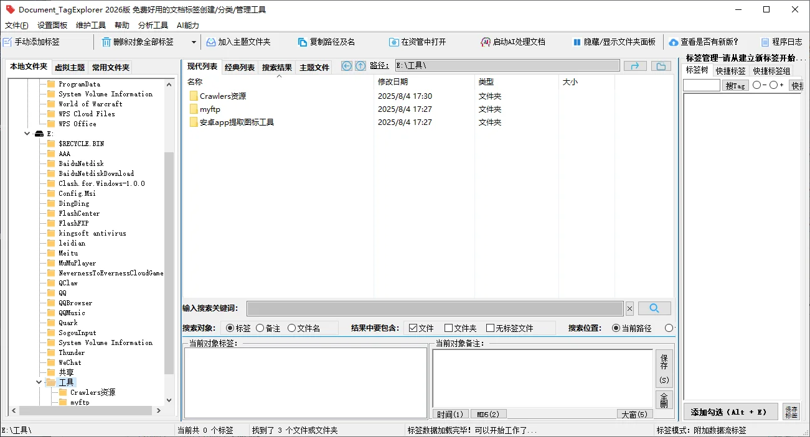Screen dimensions: 810x437
Task: Open the 设置面板 menu
Action: pos(52,25)
